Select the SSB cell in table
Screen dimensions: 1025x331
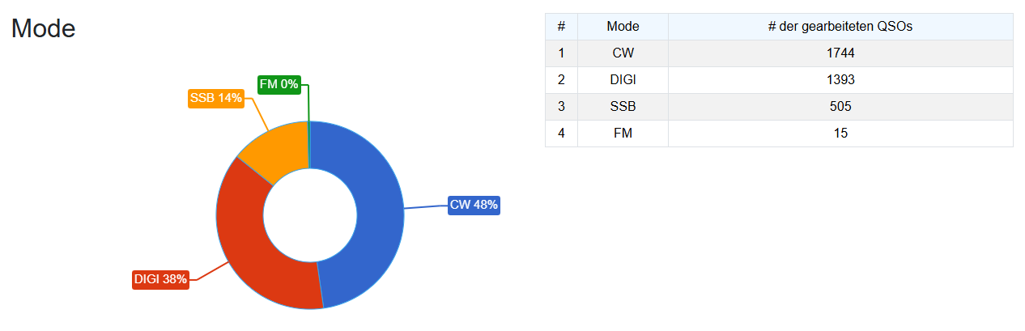623,106
